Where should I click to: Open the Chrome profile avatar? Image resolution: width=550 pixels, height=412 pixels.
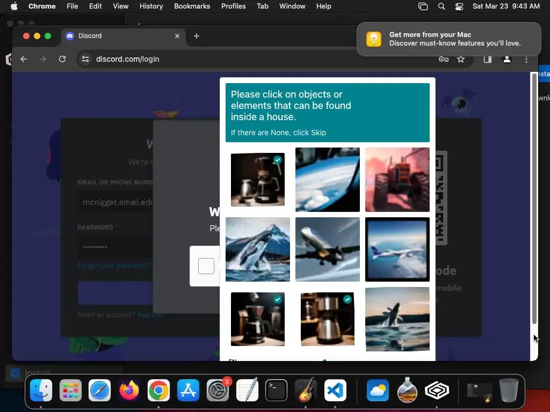507,59
